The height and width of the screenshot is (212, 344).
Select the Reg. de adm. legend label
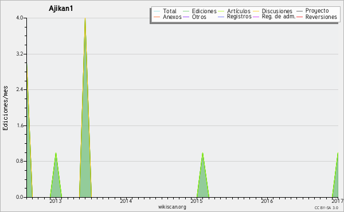point(279,17)
